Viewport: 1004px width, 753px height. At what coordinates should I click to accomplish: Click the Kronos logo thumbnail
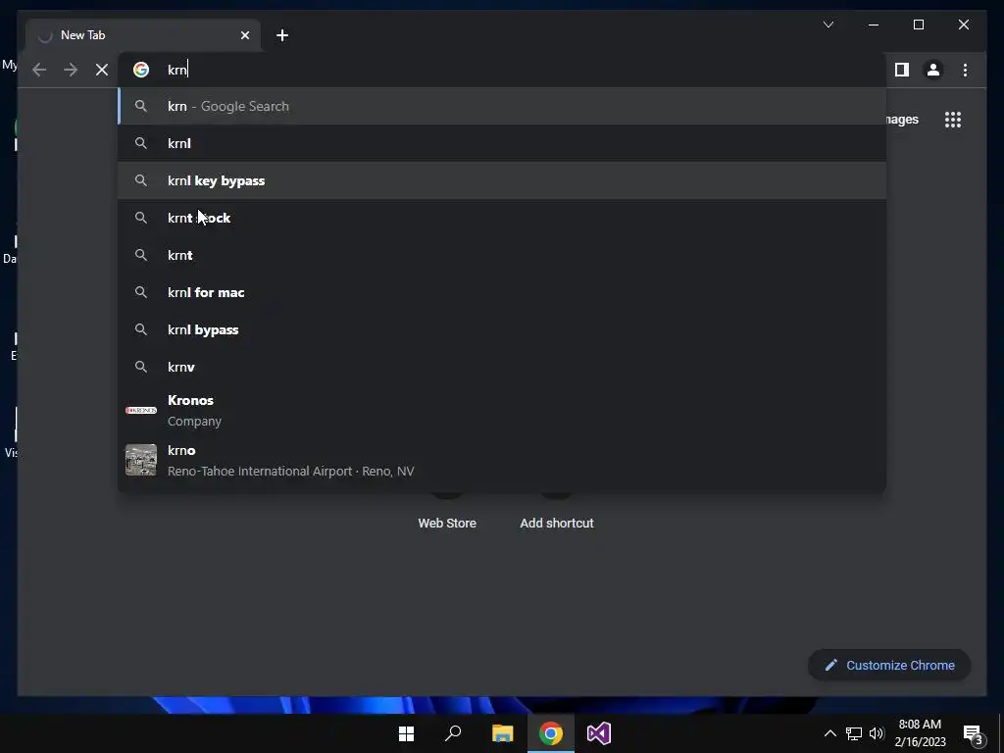141,411
